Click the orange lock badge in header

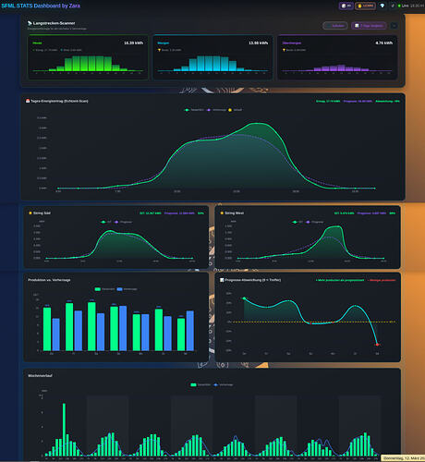click(x=365, y=6)
